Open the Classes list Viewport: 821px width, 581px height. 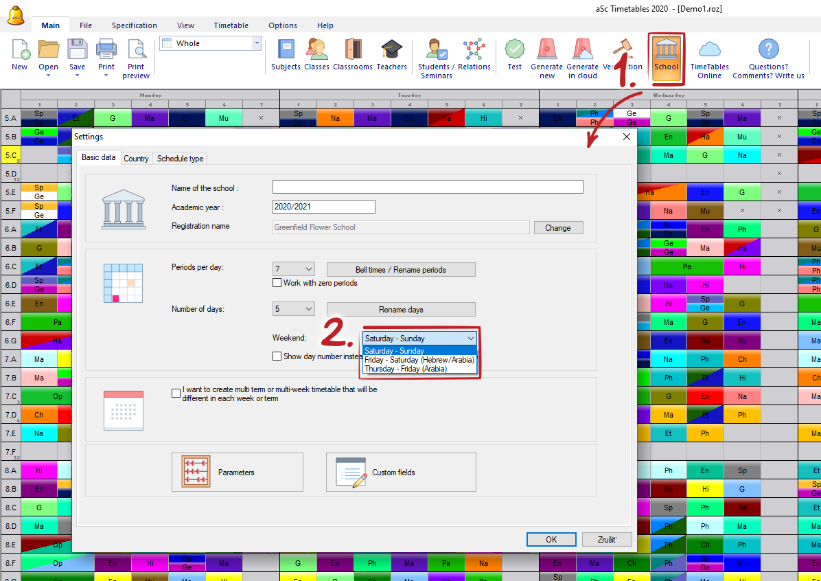click(x=316, y=55)
